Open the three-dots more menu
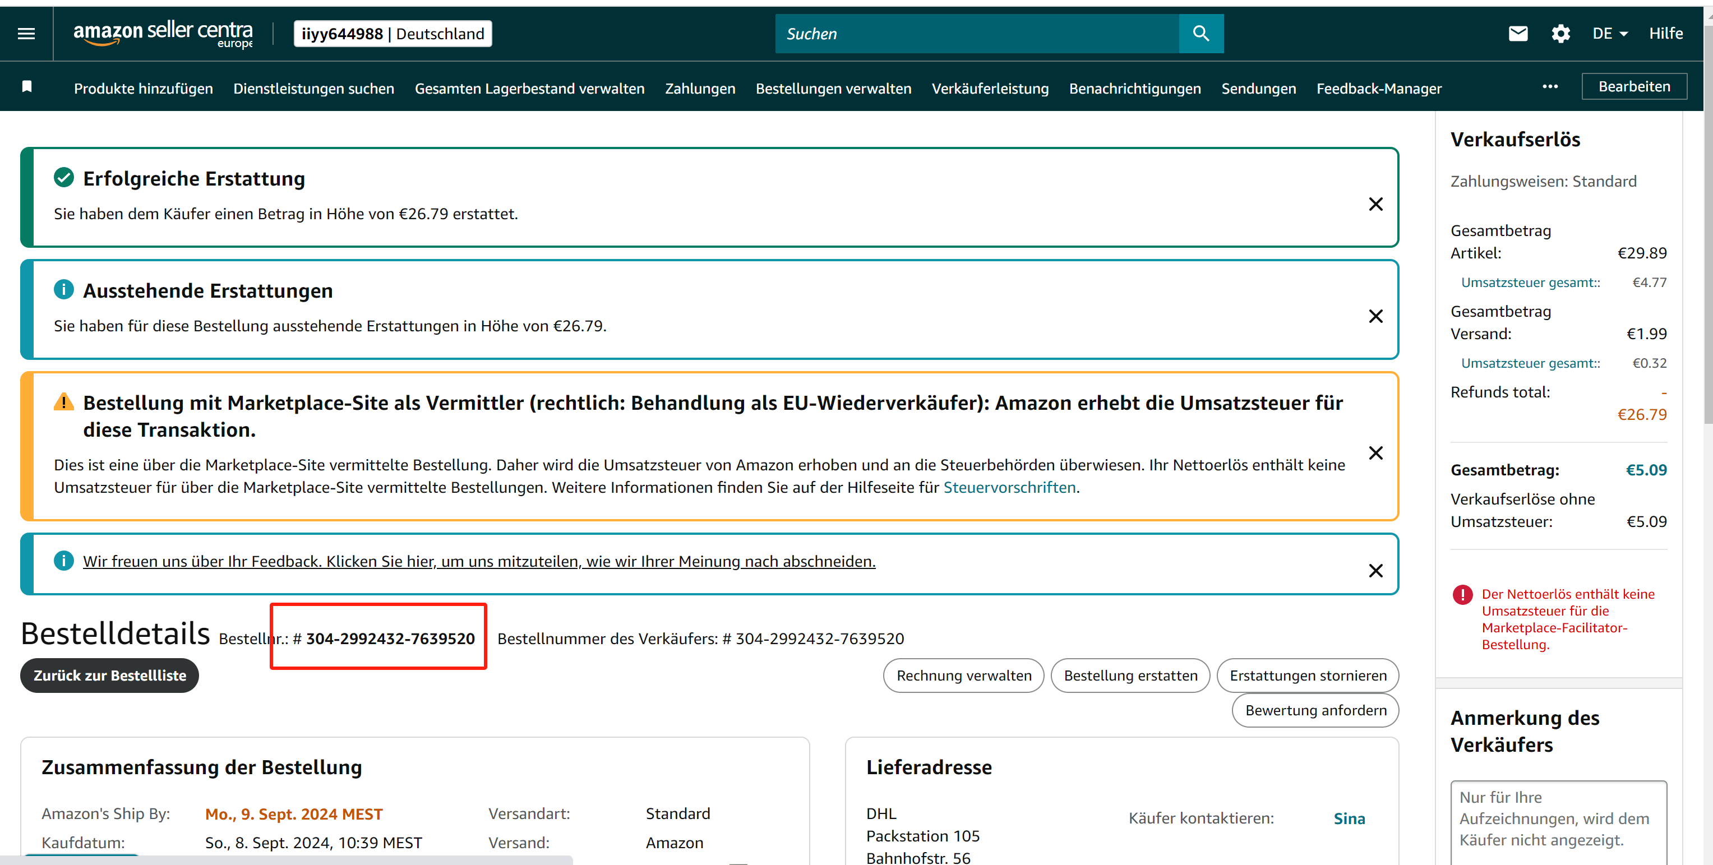Screen dimensions: 1713x865 tap(1550, 87)
